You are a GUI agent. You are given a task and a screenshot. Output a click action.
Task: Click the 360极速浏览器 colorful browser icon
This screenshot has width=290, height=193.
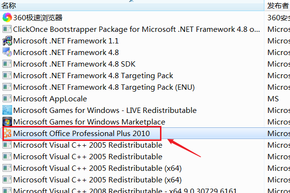[7, 17]
